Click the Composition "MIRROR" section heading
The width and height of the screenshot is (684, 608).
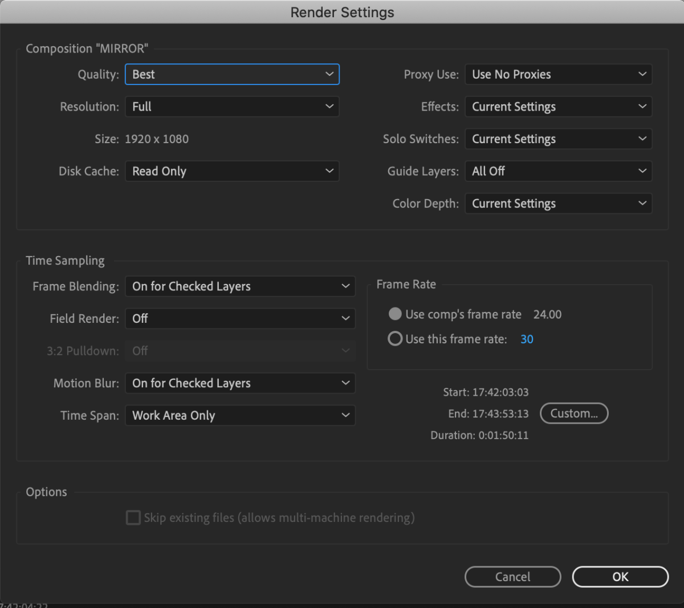pos(87,48)
